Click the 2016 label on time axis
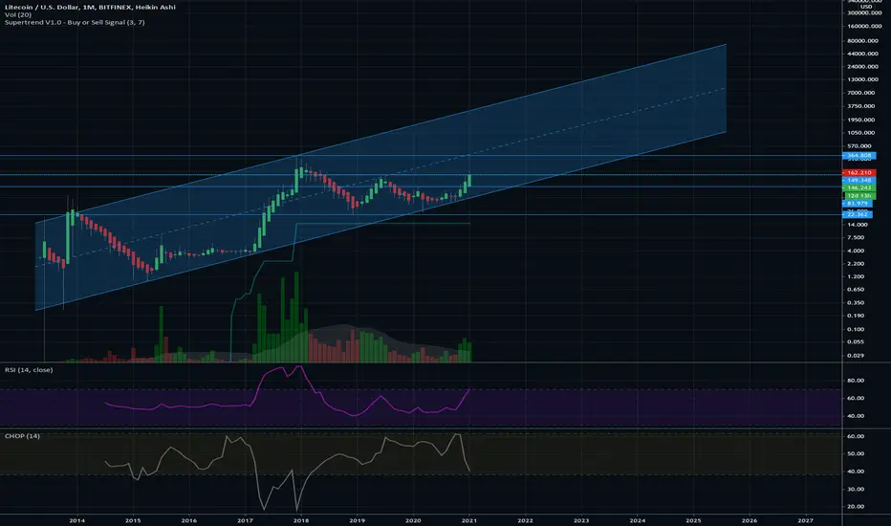The width and height of the screenshot is (891, 526). (189, 520)
